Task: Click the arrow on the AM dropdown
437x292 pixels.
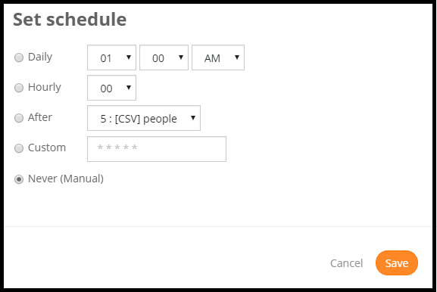Action: 237,57
